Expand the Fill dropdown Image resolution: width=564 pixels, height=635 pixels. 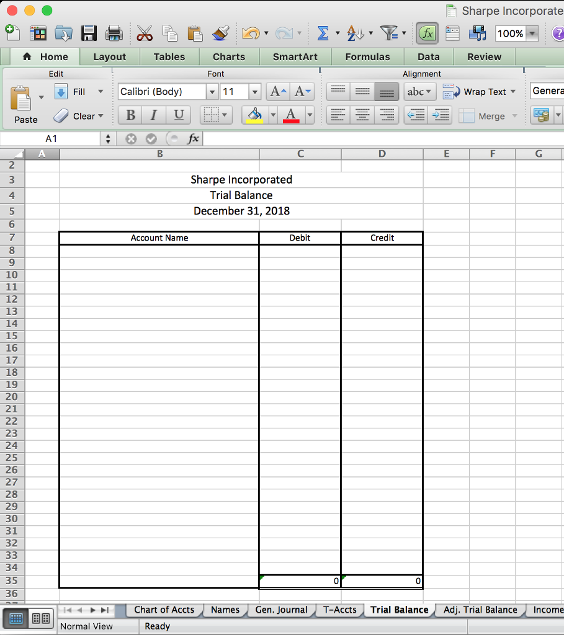(101, 92)
